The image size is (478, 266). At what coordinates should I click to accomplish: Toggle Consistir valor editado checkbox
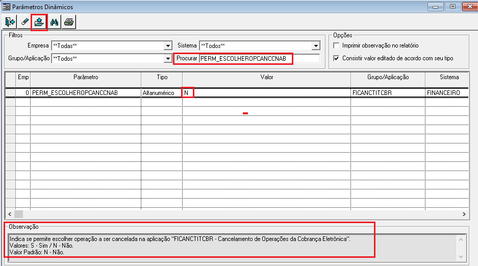pos(336,58)
